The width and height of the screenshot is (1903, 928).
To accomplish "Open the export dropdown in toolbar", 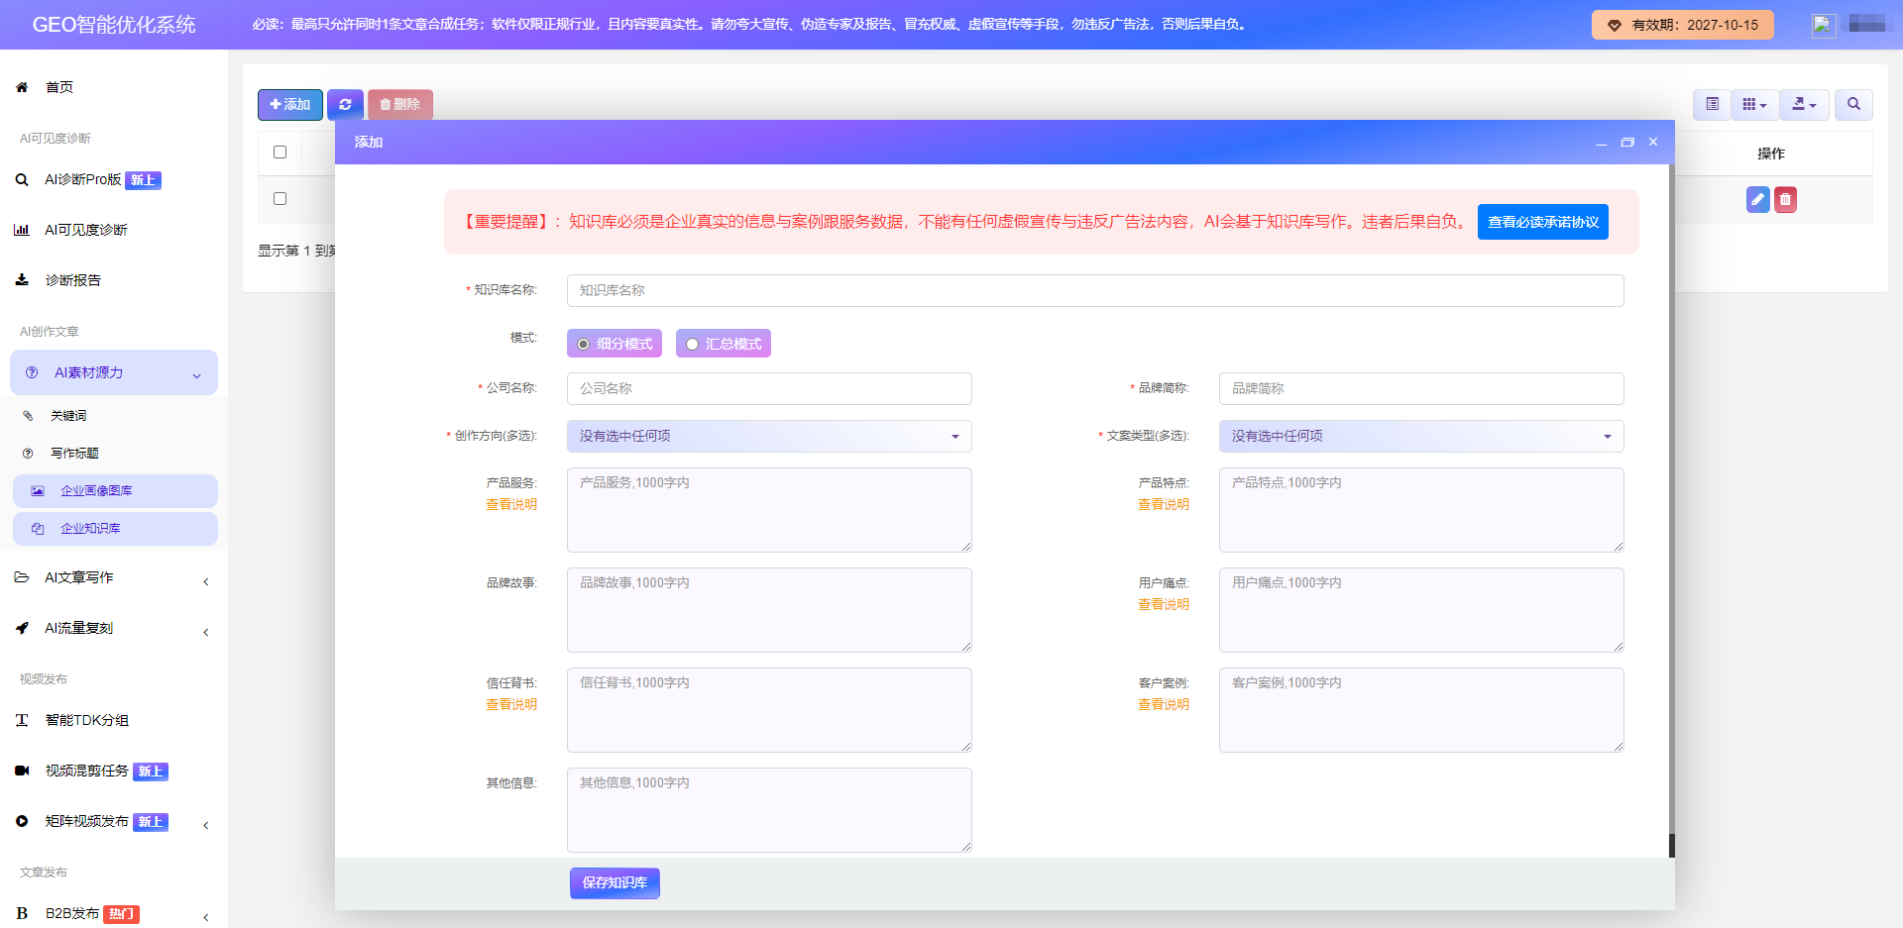I will (1804, 104).
